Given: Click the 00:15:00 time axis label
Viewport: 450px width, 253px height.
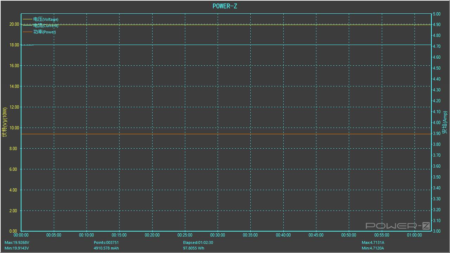Looking at the screenshot, I should 119,235.
